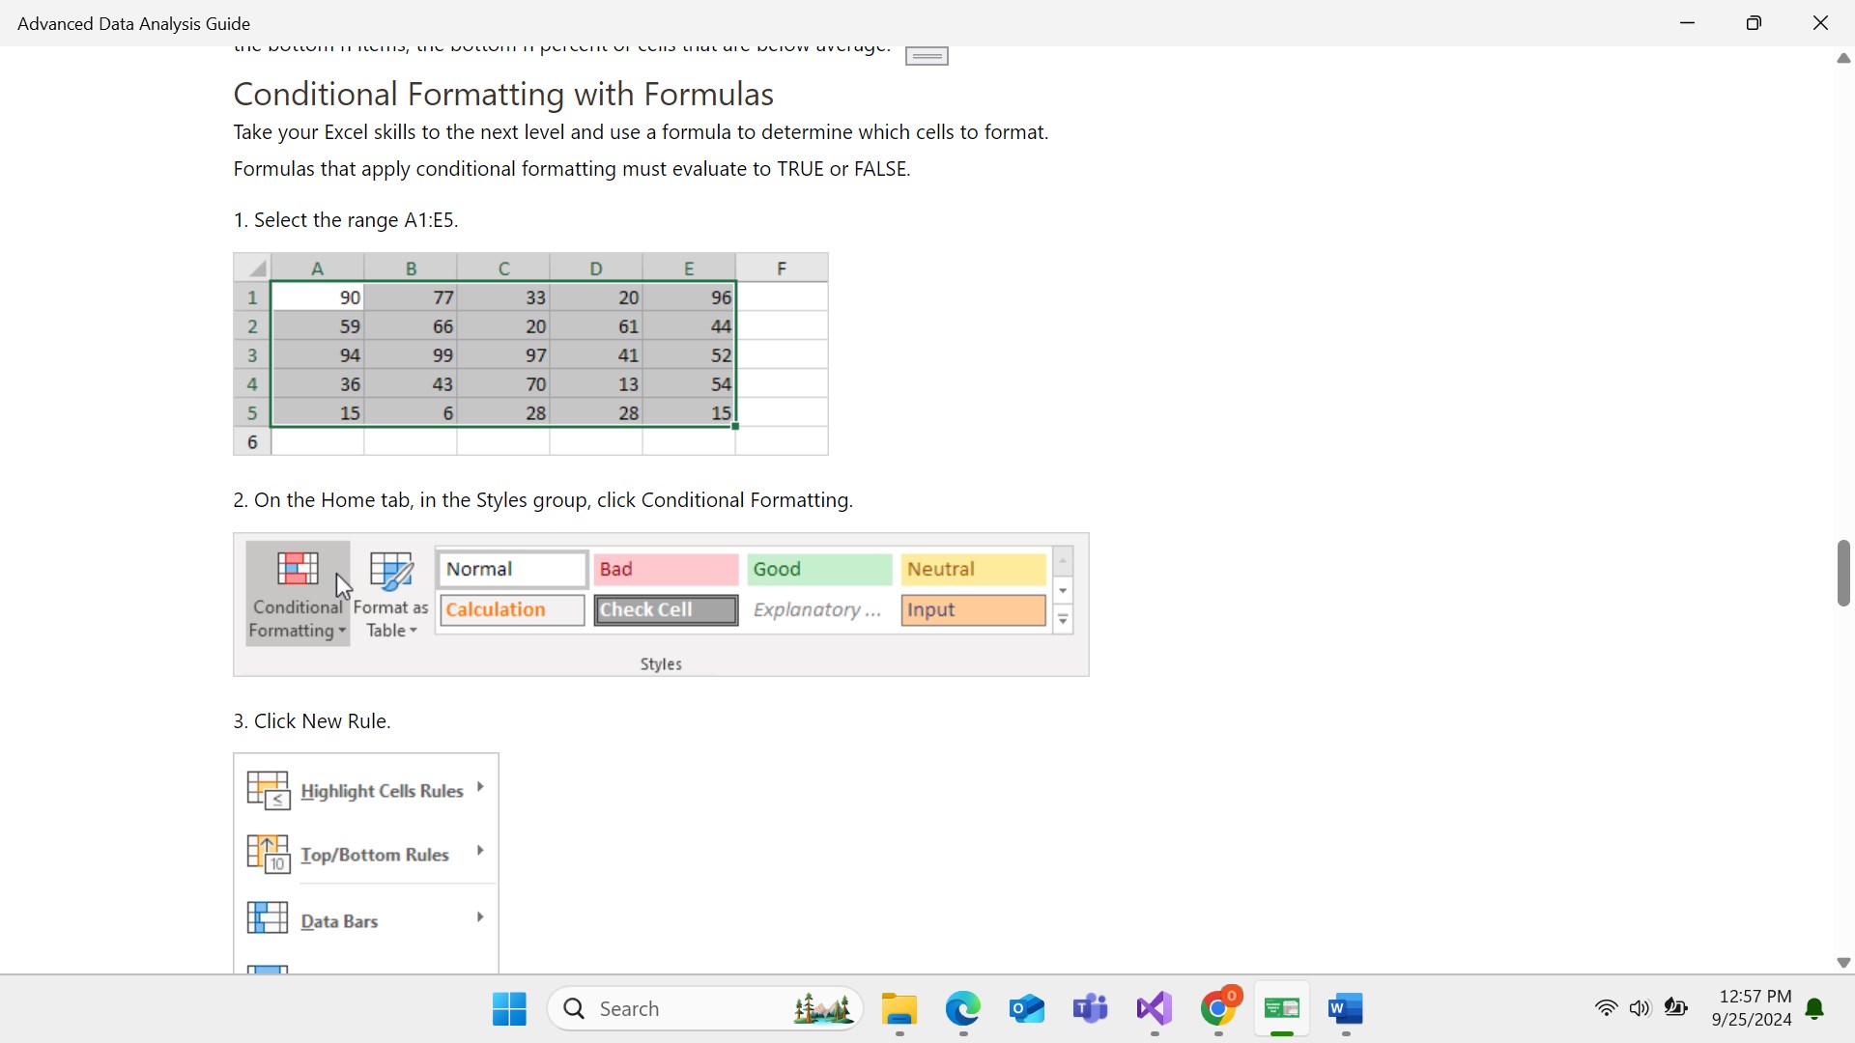This screenshot has width=1855, height=1043.
Task: Click the small icon above the heading
Action: [927, 57]
